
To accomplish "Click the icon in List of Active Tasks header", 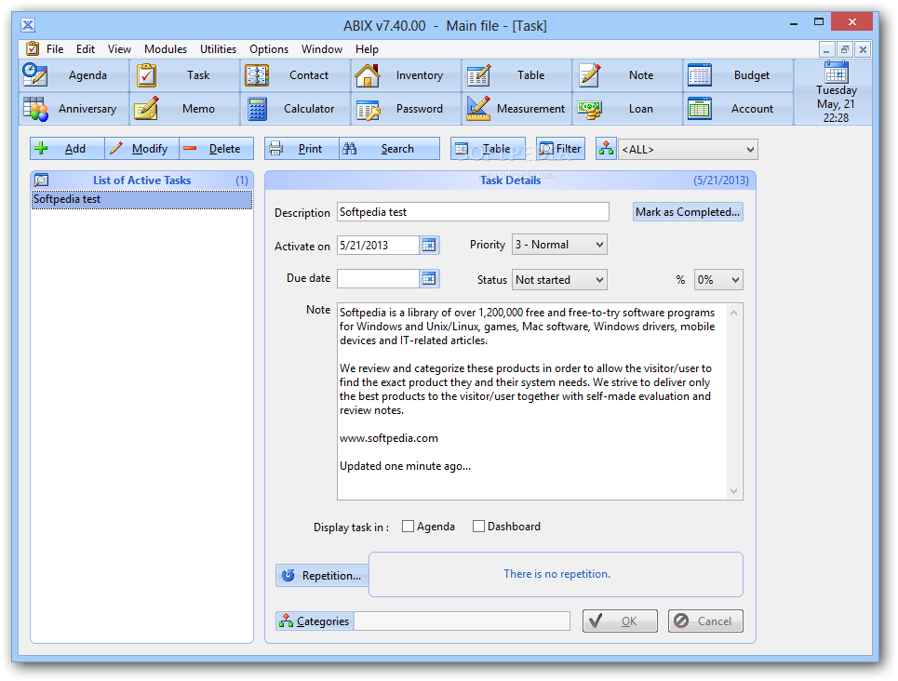I will pyautogui.click(x=41, y=180).
